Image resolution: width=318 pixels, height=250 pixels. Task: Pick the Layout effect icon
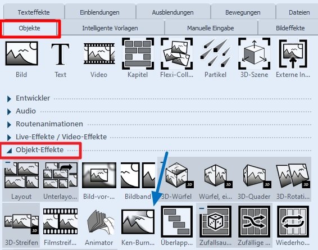[21, 175]
